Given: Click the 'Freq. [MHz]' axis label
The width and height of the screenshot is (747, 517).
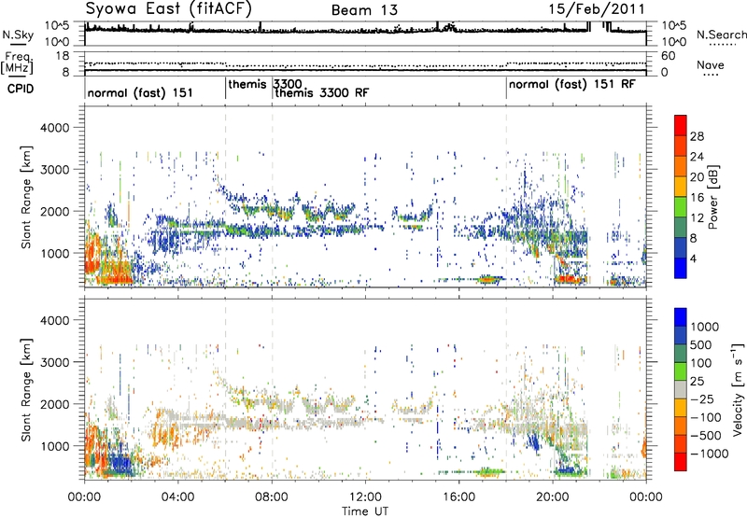Looking at the screenshot, I should tap(17, 63).
